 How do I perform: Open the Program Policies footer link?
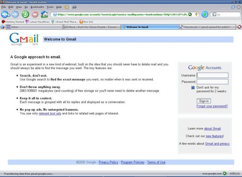pyautogui.click(x=133, y=162)
